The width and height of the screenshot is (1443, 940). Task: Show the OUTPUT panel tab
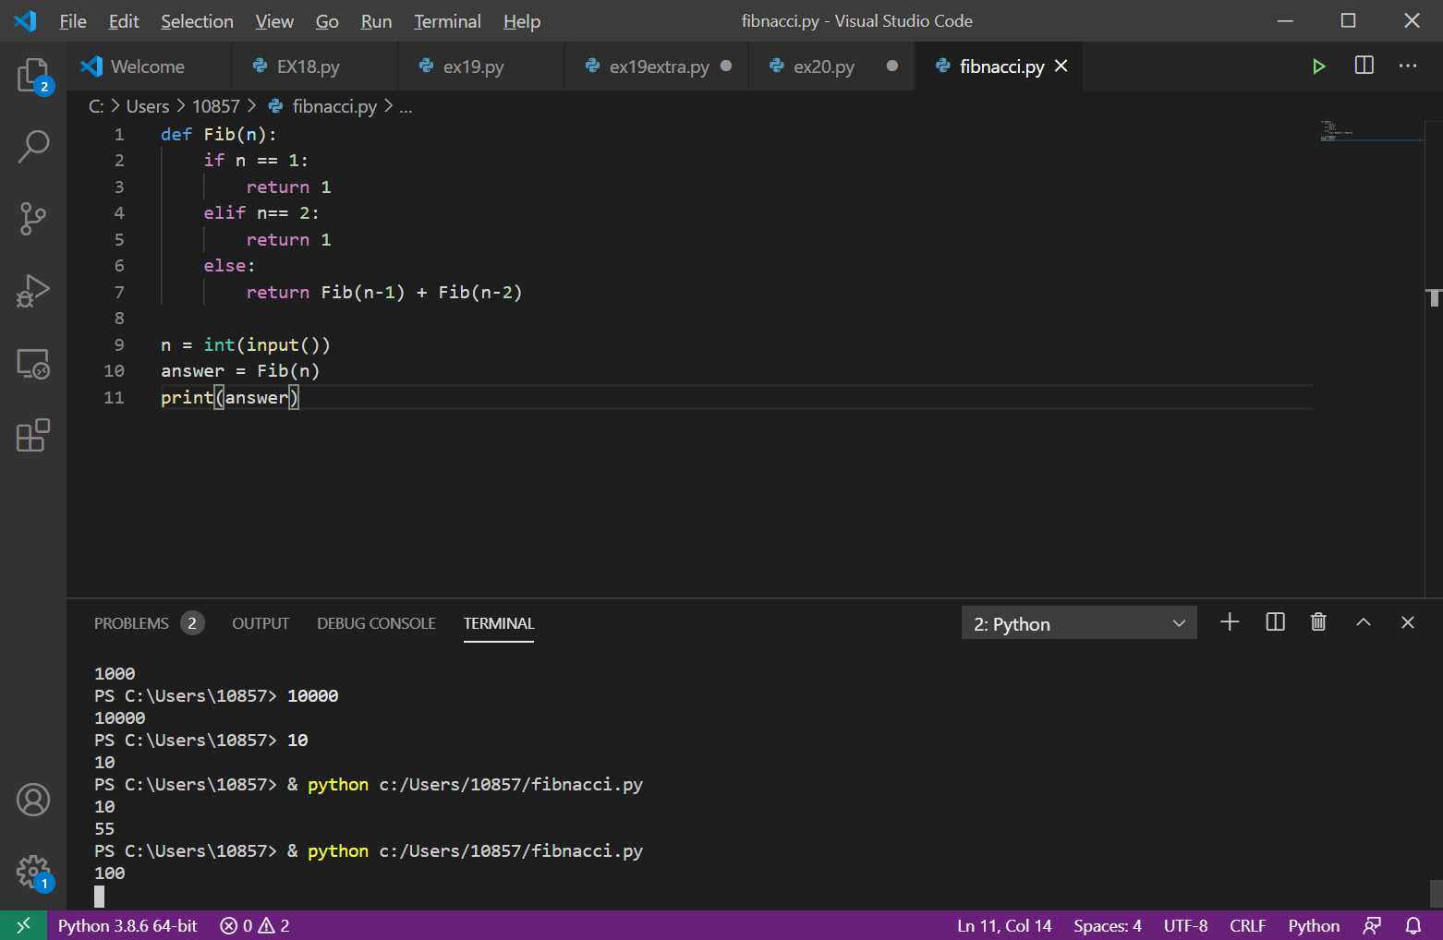pos(261,623)
